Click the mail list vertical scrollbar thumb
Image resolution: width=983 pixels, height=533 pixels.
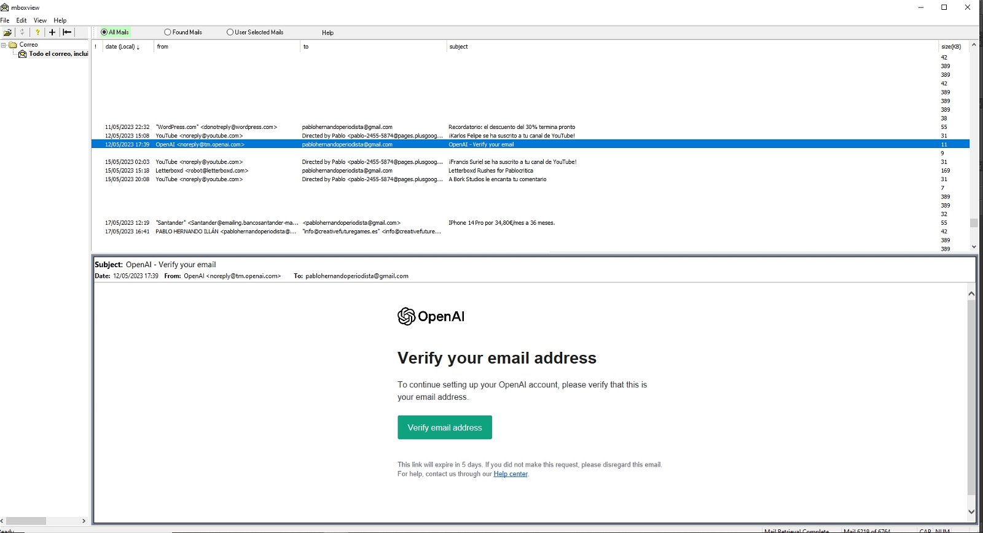point(974,223)
